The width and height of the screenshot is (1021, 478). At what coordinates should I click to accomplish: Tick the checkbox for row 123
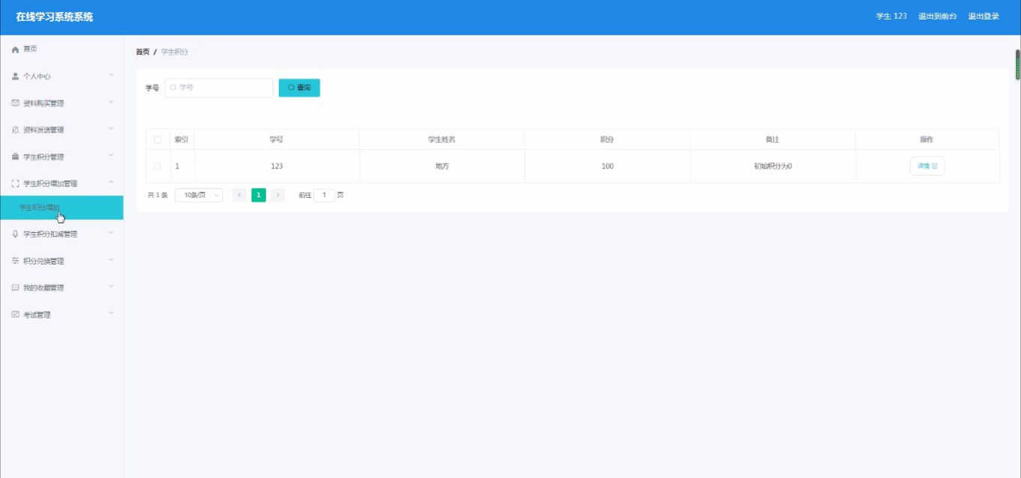157,166
